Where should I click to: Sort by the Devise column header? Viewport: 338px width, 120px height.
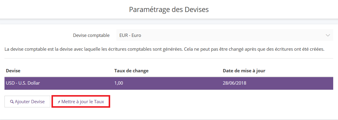click(13, 71)
